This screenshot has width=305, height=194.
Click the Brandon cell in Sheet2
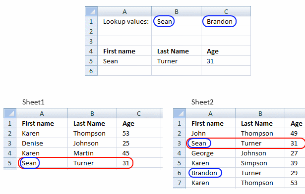tap(210, 173)
